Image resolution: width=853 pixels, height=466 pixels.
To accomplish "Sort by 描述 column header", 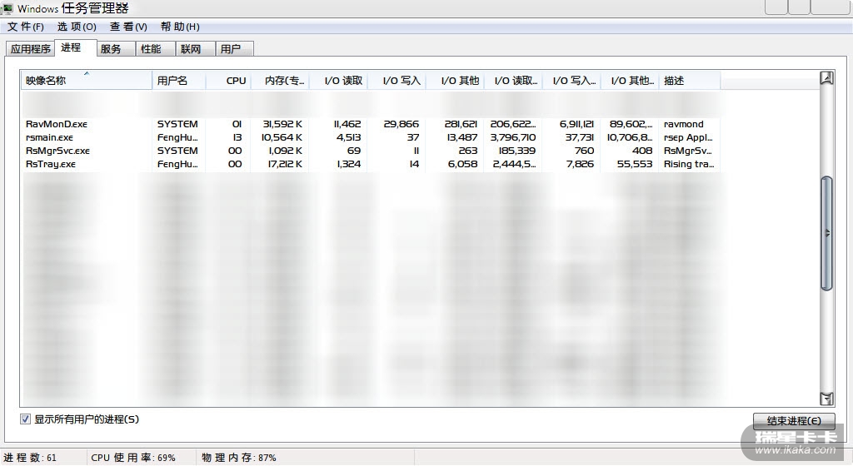I will (690, 81).
